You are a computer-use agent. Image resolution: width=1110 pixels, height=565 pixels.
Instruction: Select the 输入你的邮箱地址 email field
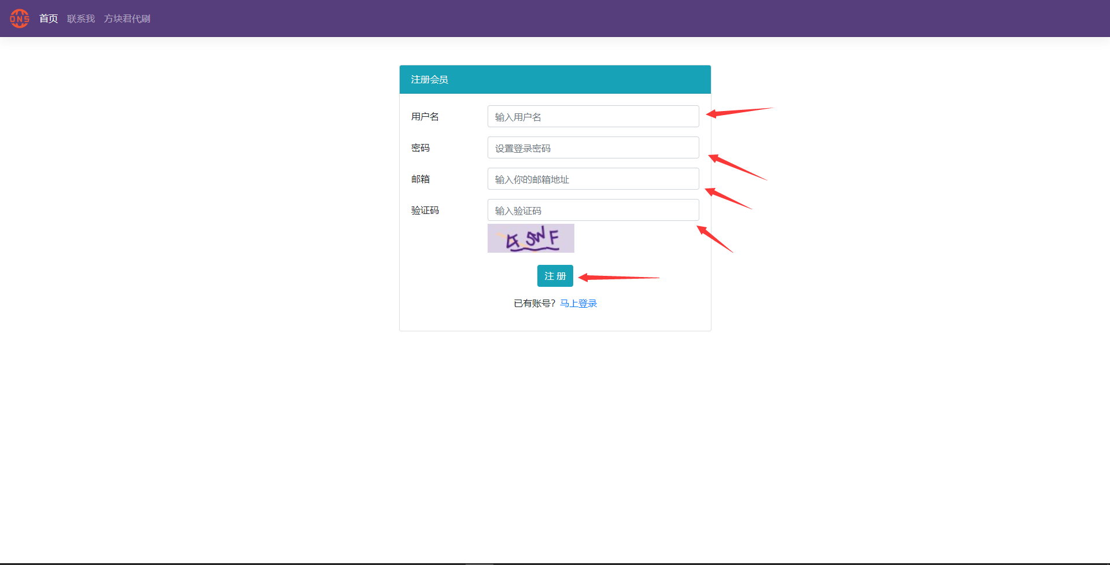point(593,179)
